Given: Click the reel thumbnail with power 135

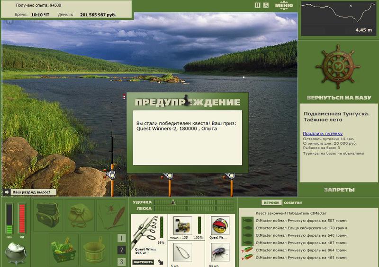Looking at the screenshot, I should pos(182,225).
